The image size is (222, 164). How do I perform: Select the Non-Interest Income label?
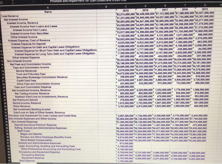[x=19, y=61]
